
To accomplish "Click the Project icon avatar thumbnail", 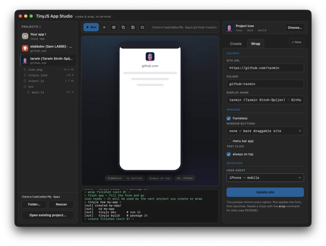I will point(229,28).
